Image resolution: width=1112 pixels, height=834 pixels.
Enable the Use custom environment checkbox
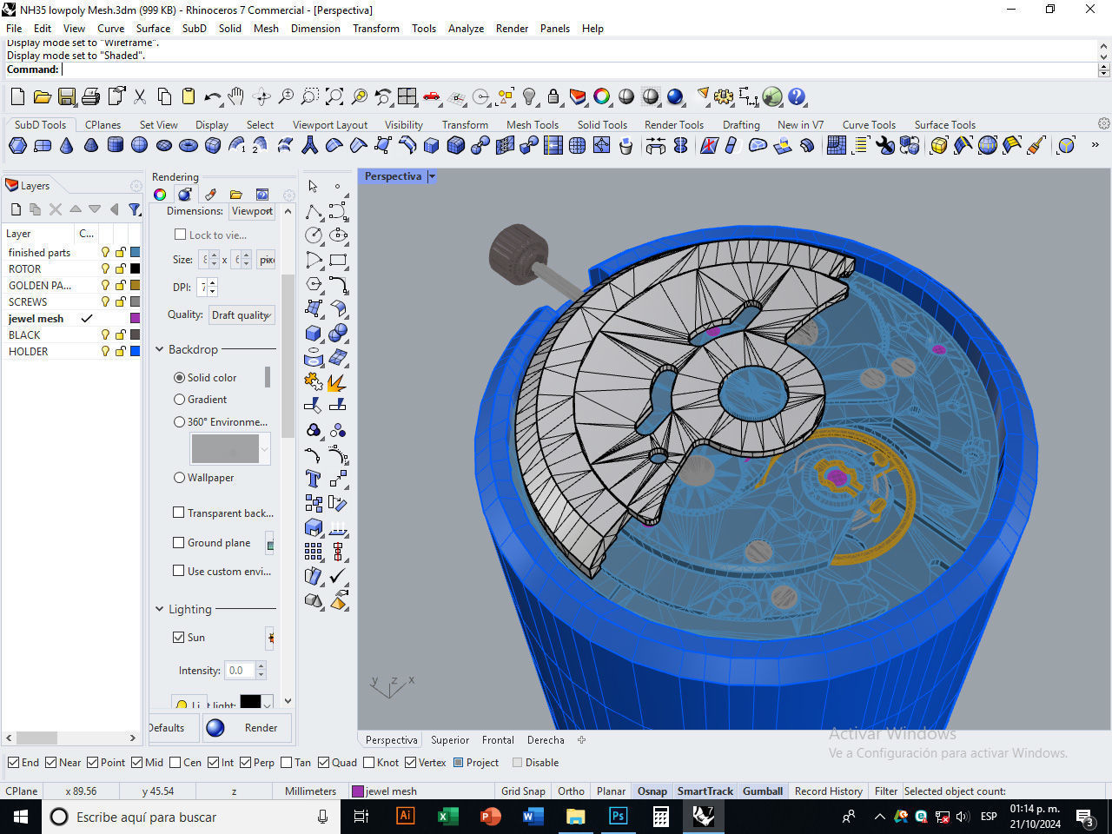pyautogui.click(x=179, y=571)
